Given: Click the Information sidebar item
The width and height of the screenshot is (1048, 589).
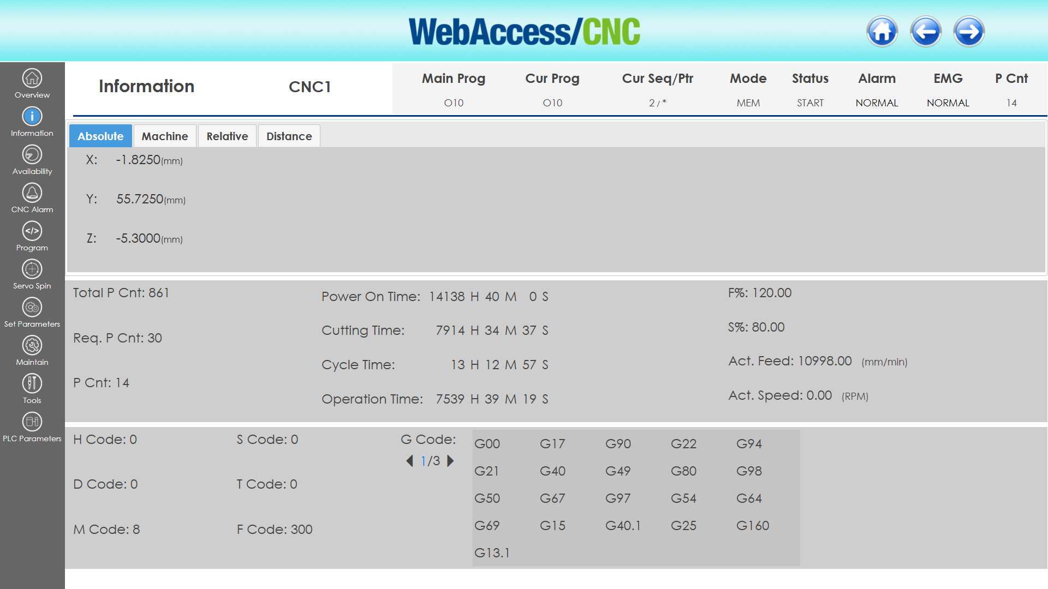Looking at the screenshot, I should (32, 122).
